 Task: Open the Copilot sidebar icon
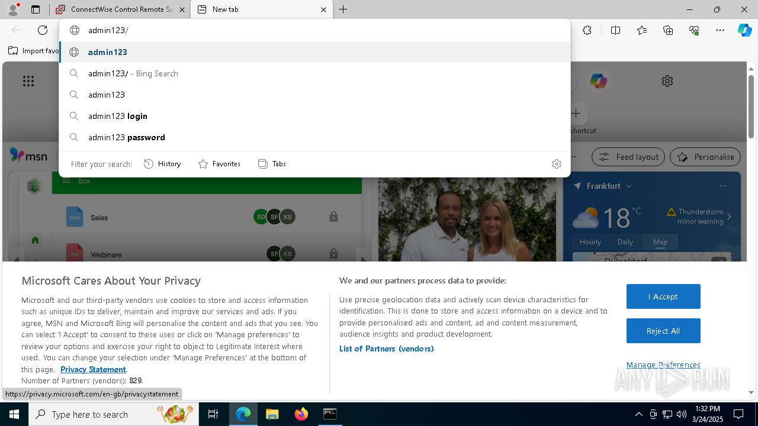(x=744, y=30)
